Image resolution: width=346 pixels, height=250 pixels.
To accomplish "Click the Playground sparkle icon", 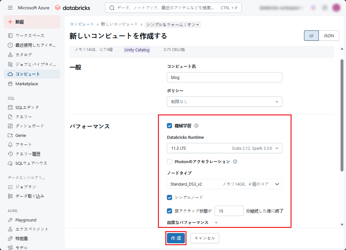I will [x=10, y=220].
